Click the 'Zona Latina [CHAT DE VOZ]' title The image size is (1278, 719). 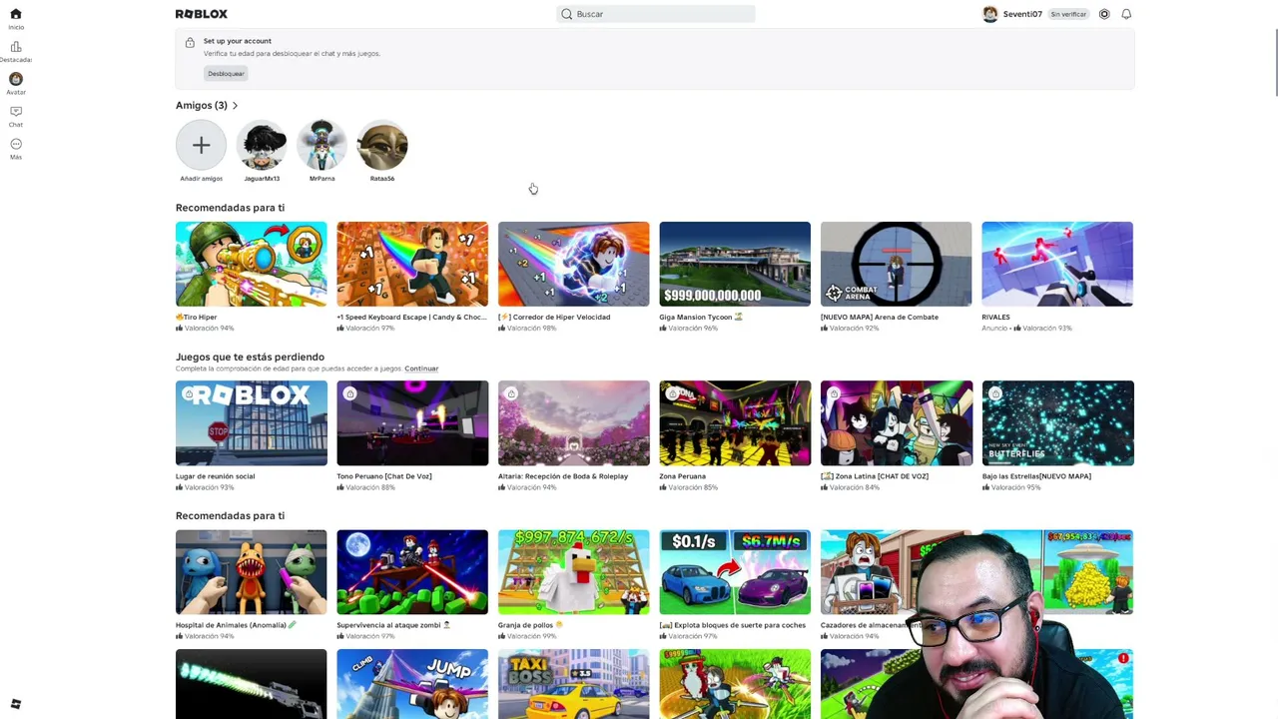[875, 476]
